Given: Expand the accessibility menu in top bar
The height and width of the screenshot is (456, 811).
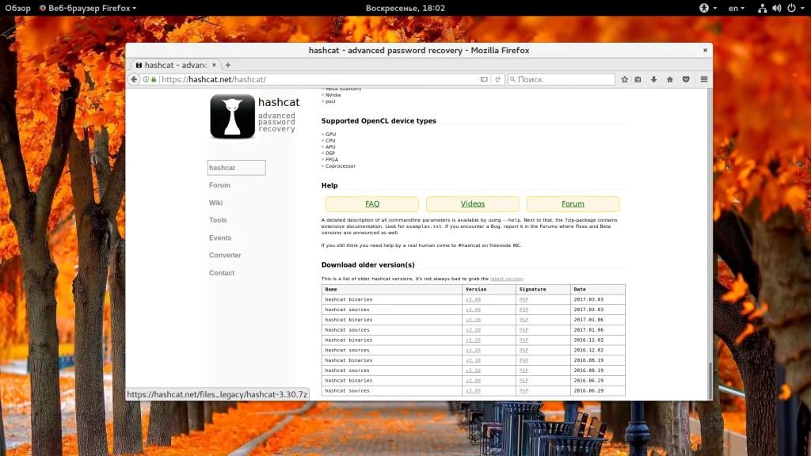Looking at the screenshot, I should click(707, 8).
